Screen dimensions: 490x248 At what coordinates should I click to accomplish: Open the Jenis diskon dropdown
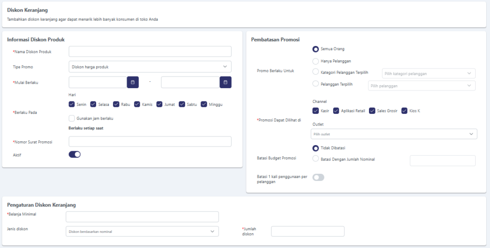(142, 232)
